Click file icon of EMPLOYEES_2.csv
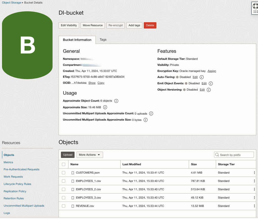This screenshot has width=258, height=219. point(73,189)
